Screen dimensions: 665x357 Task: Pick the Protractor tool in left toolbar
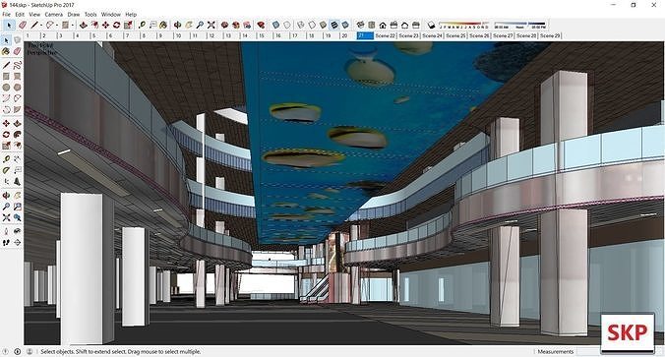click(x=6, y=170)
